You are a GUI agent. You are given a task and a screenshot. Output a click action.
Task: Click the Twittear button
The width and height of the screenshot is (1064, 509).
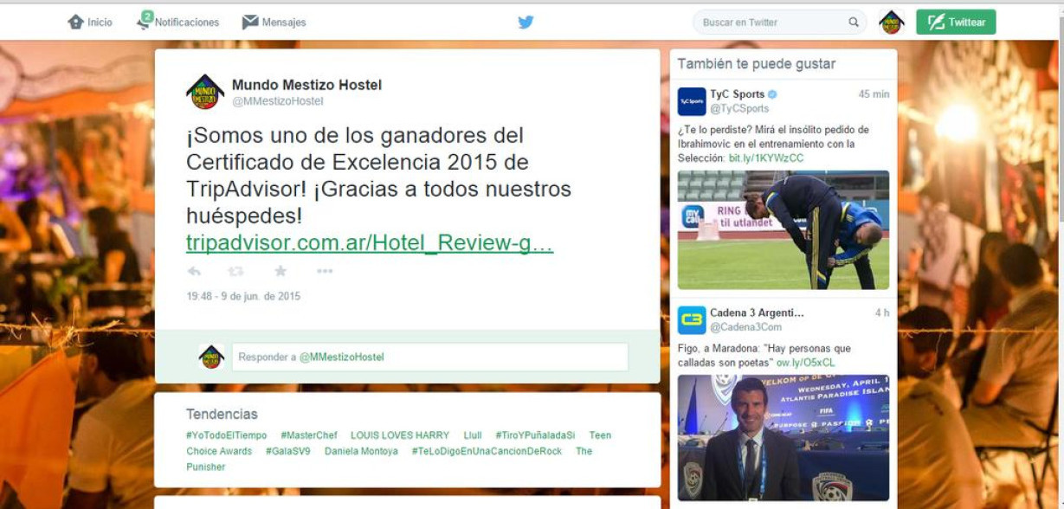[x=956, y=23]
